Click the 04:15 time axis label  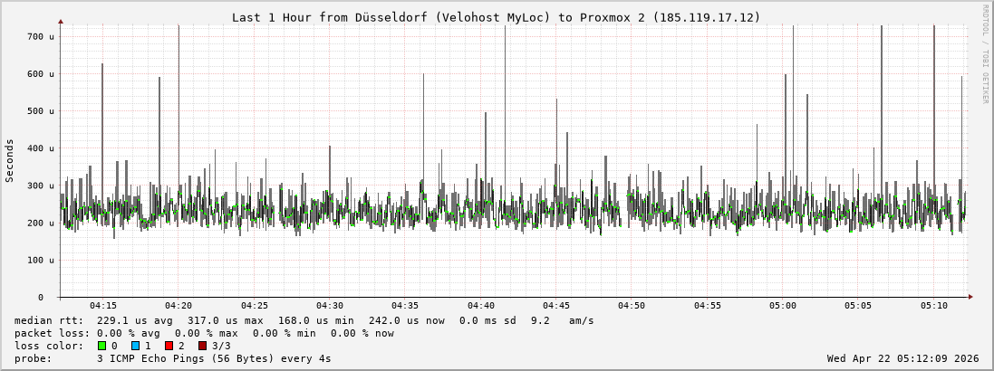(x=103, y=306)
